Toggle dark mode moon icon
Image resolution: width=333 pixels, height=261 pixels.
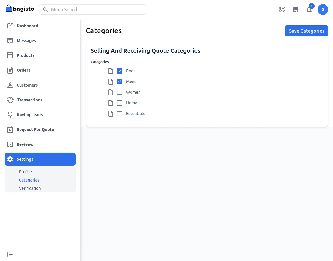pos(282,9)
